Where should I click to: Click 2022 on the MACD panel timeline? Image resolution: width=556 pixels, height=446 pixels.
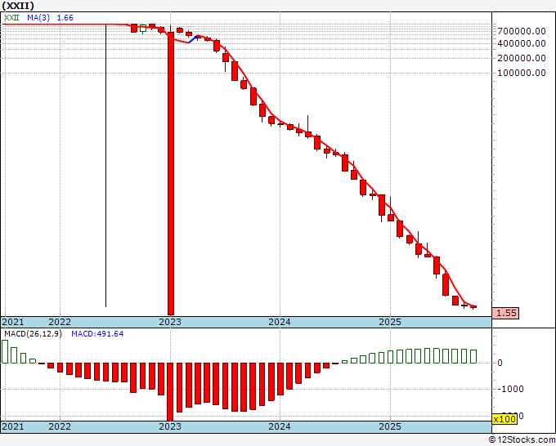point(60,426)
